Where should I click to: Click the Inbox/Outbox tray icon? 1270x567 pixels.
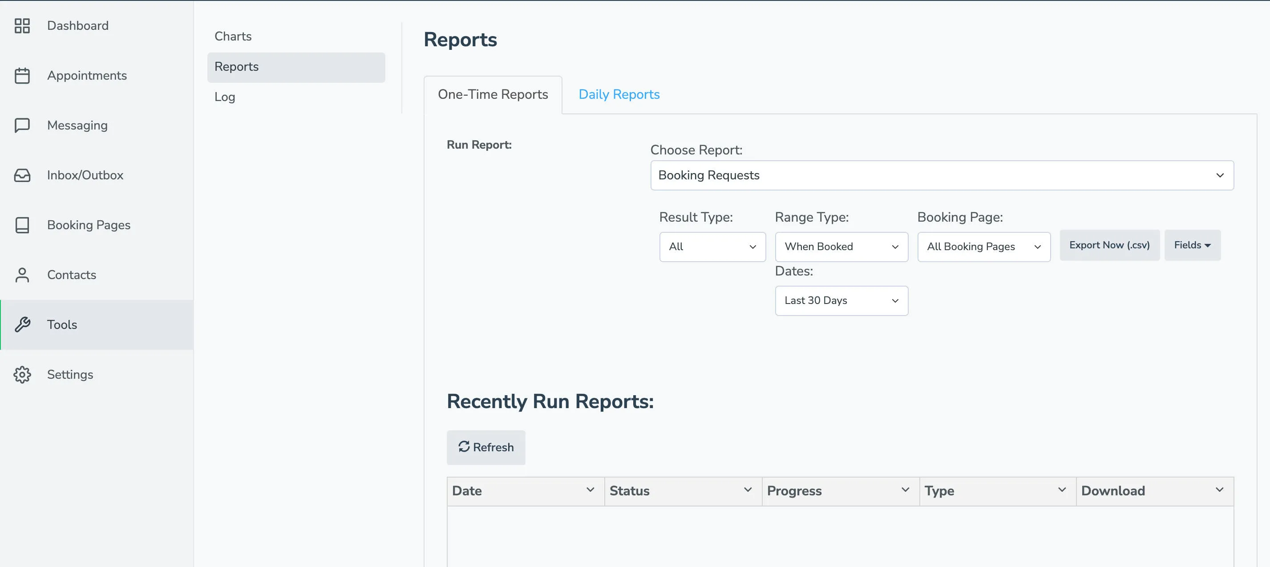pos(22,175)
